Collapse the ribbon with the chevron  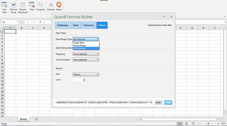224,17
